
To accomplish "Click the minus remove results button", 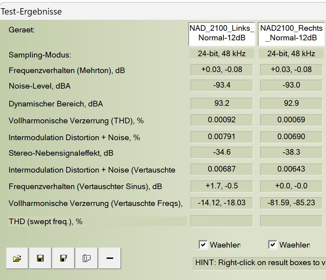I will point(110,259).
